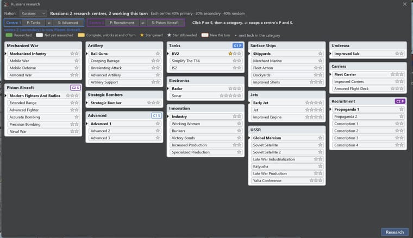Click the star beside Advanced 1
Viewport: 413px width, 238px height.
coord(158,124)
